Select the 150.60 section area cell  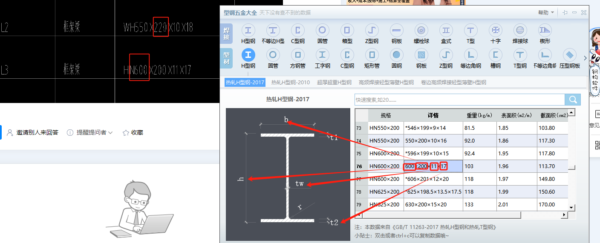[x=553, y=192]
